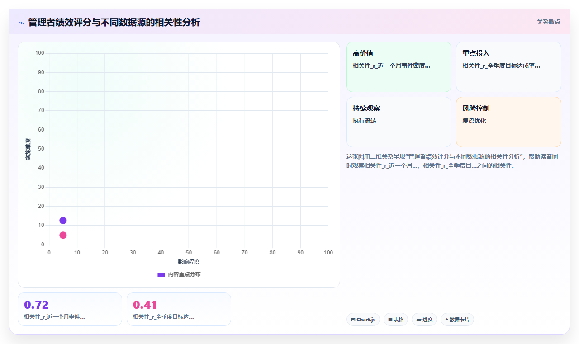The height and width of the screenshot is (344, 579).
Task: Click the 执行流转 text in 持续观察 card
Action: tap(365, 121)
